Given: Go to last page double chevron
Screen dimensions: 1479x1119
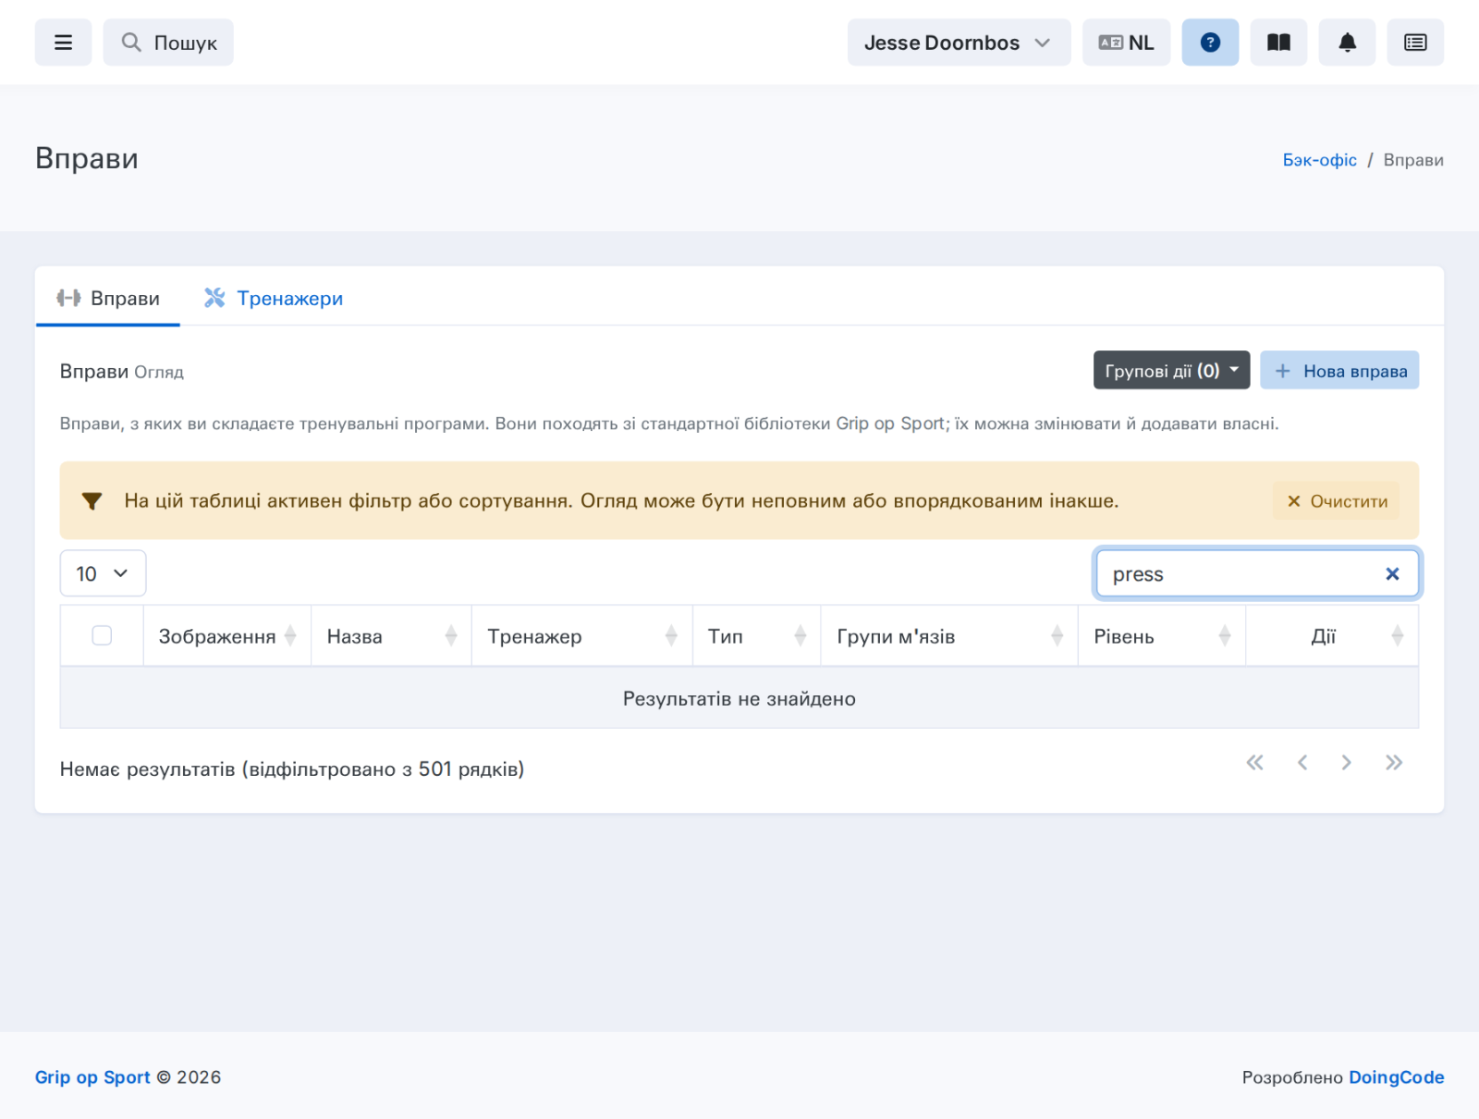Looking at the screenshot, I should point(1394,762).
